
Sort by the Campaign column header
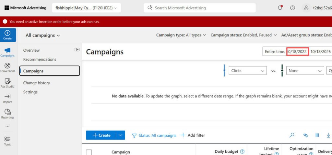click(x=121, y=152)
